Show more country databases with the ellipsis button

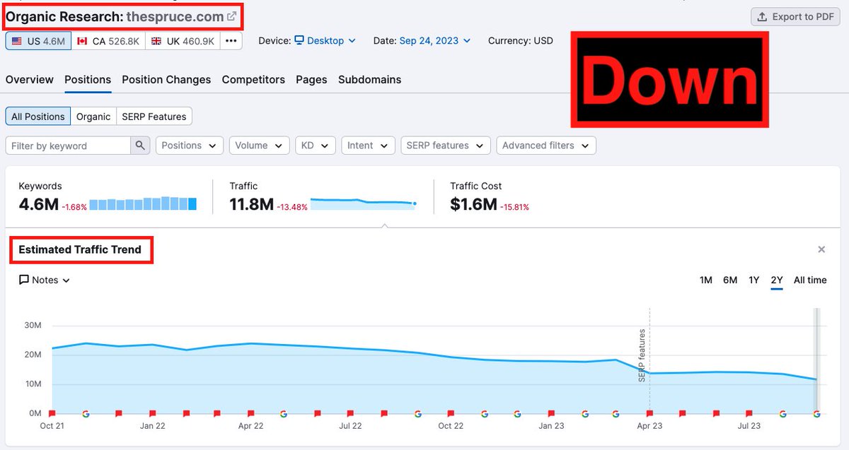click(231, 41)
